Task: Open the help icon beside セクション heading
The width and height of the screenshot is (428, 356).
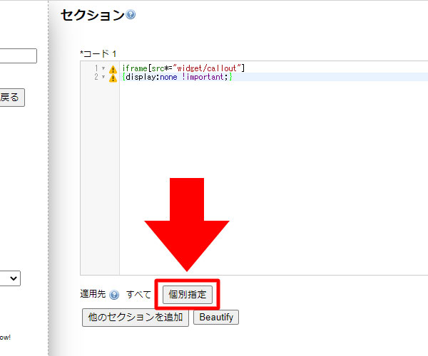Action: tap(131, 14)
